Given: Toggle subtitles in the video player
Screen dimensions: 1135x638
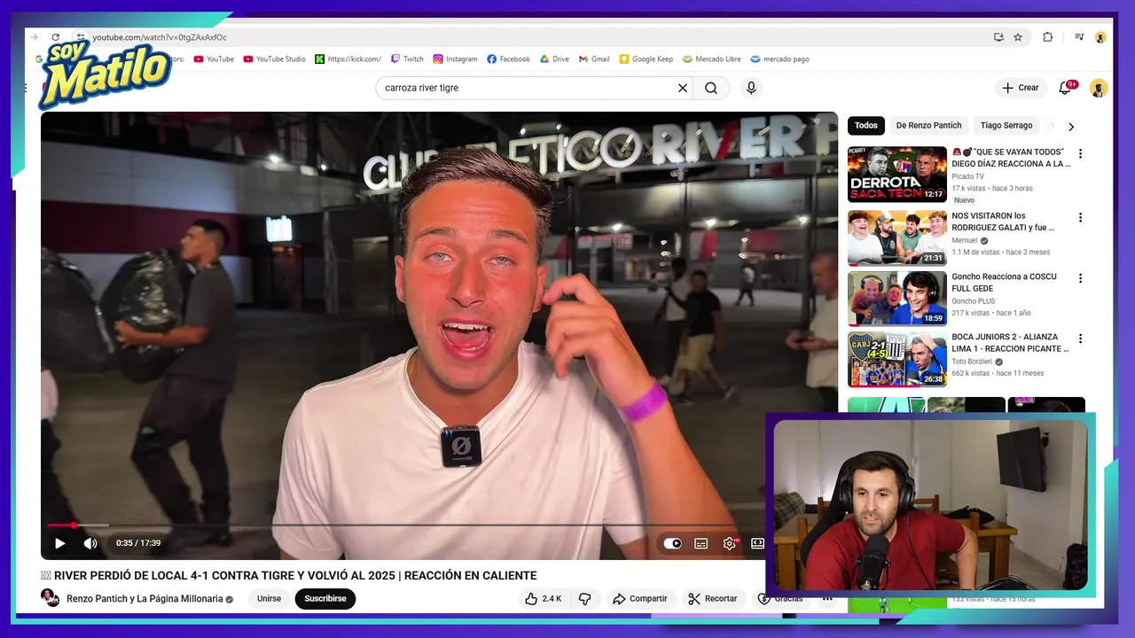Looking at the screenshot, I should [701, 543].
